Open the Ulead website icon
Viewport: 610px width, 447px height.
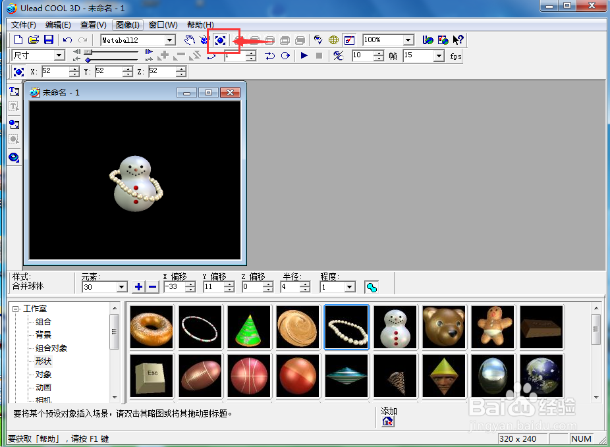(x=428, y=40)
